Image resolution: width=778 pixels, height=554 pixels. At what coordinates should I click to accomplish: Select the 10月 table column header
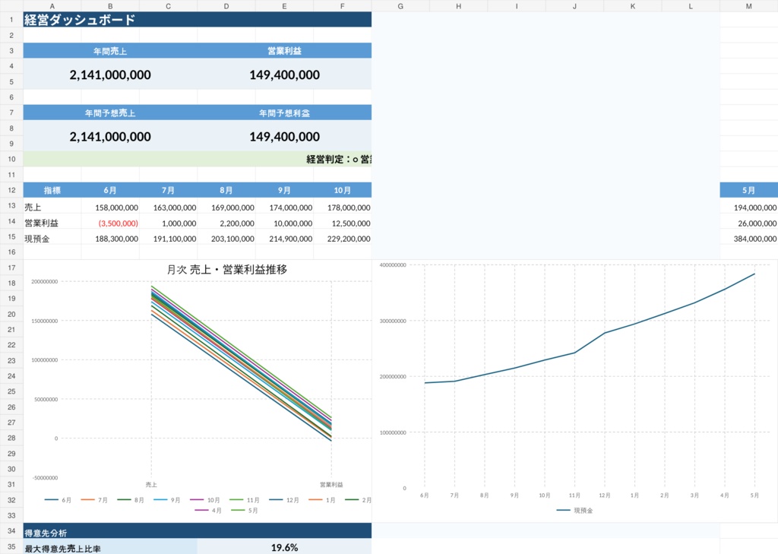pos(343,190)
